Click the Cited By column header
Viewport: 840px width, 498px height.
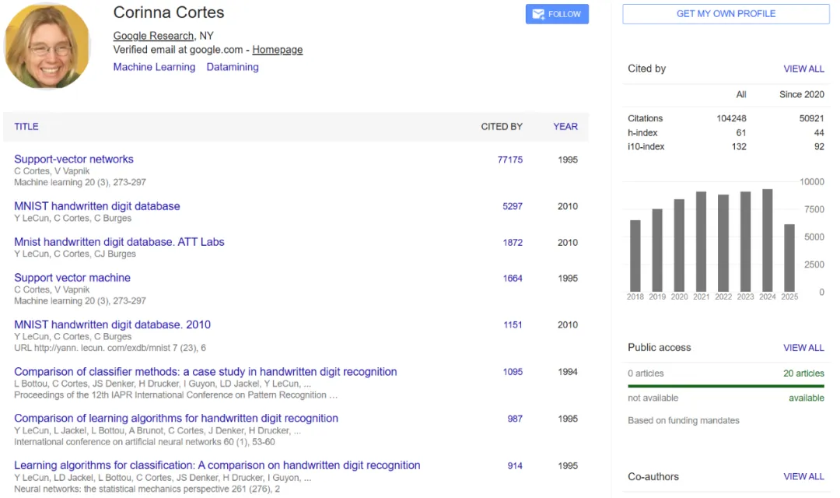502,127
